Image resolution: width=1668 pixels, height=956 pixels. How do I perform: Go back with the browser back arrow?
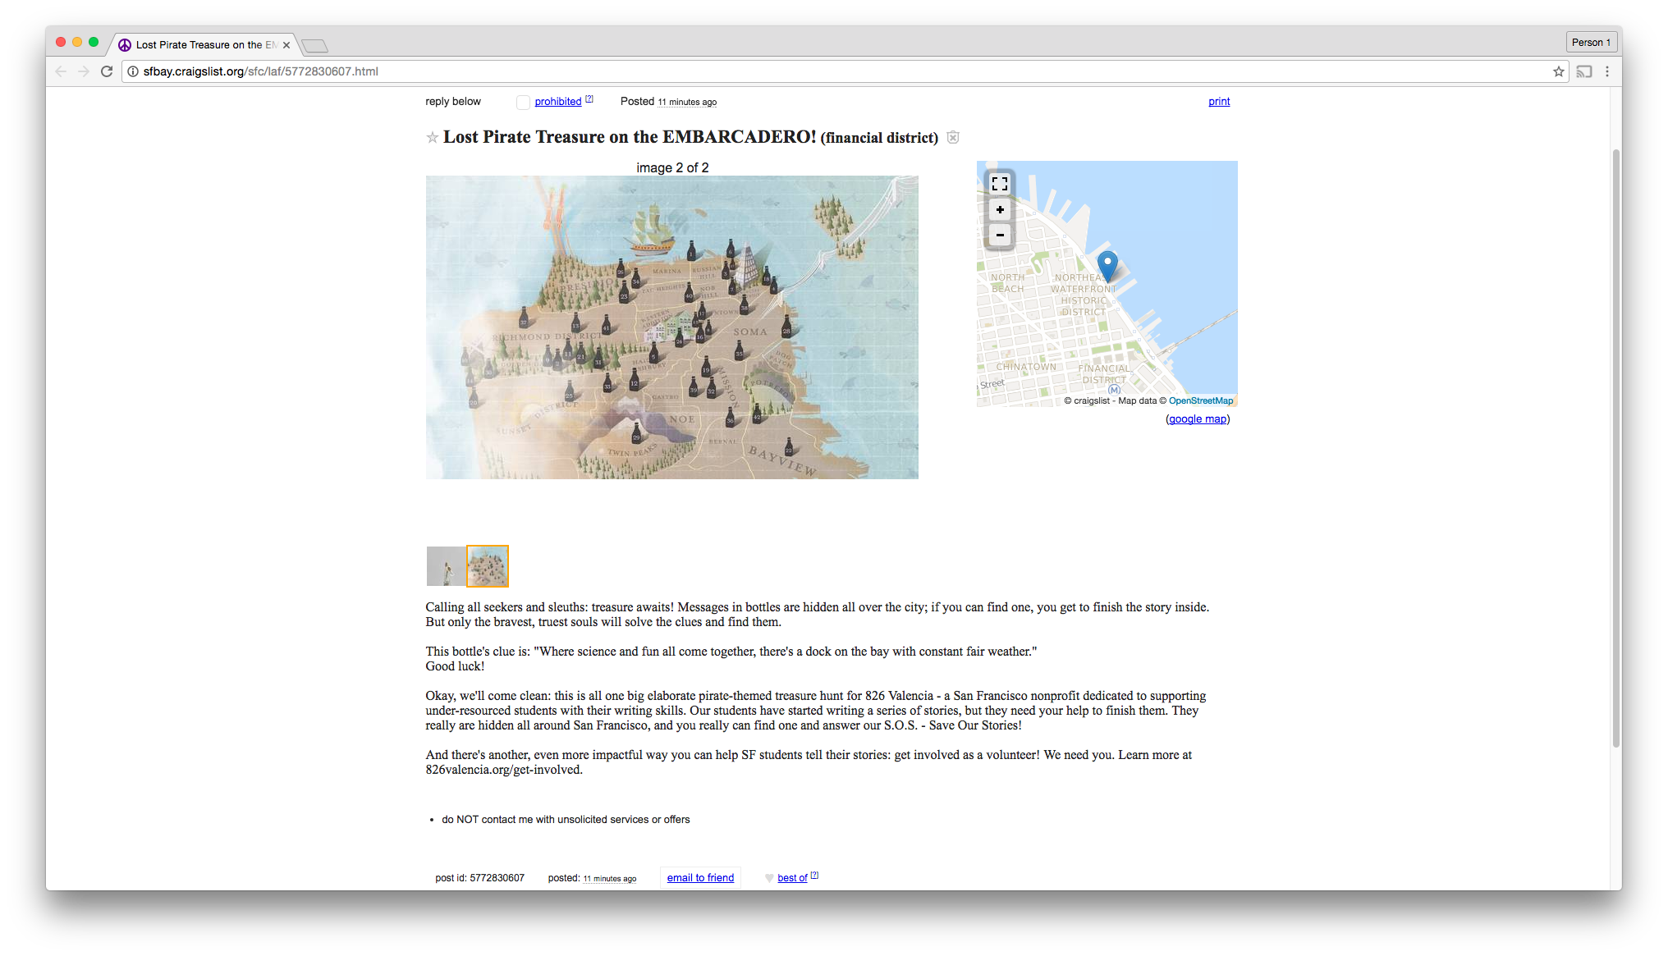(x=61, y=71)
